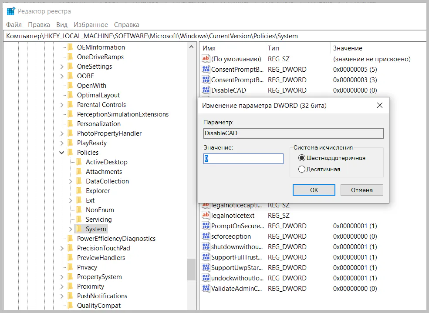Click the Отмена button
429x313 pixels.
361,190
